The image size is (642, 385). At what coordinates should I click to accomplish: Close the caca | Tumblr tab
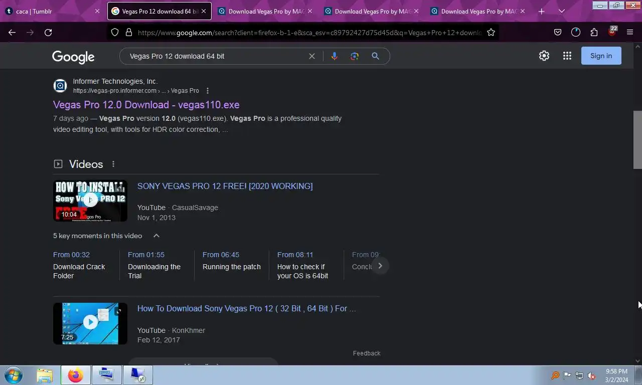point(97,11)
